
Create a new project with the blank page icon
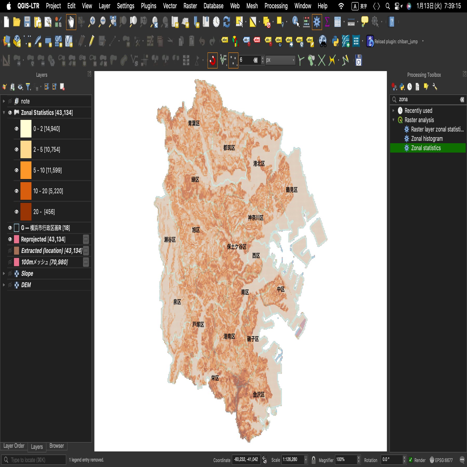coord(6,22)
